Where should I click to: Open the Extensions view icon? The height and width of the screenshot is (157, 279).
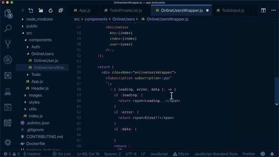pyautogui.click(x=8, y=75)
